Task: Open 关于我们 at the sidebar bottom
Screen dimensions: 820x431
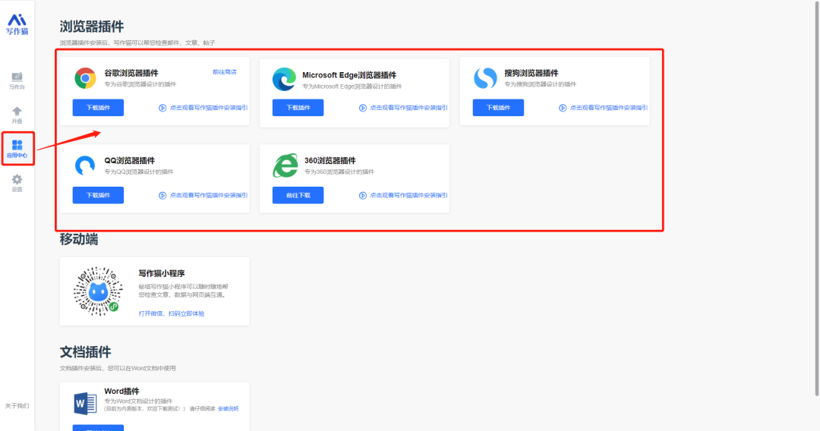Action: [17, 406]
